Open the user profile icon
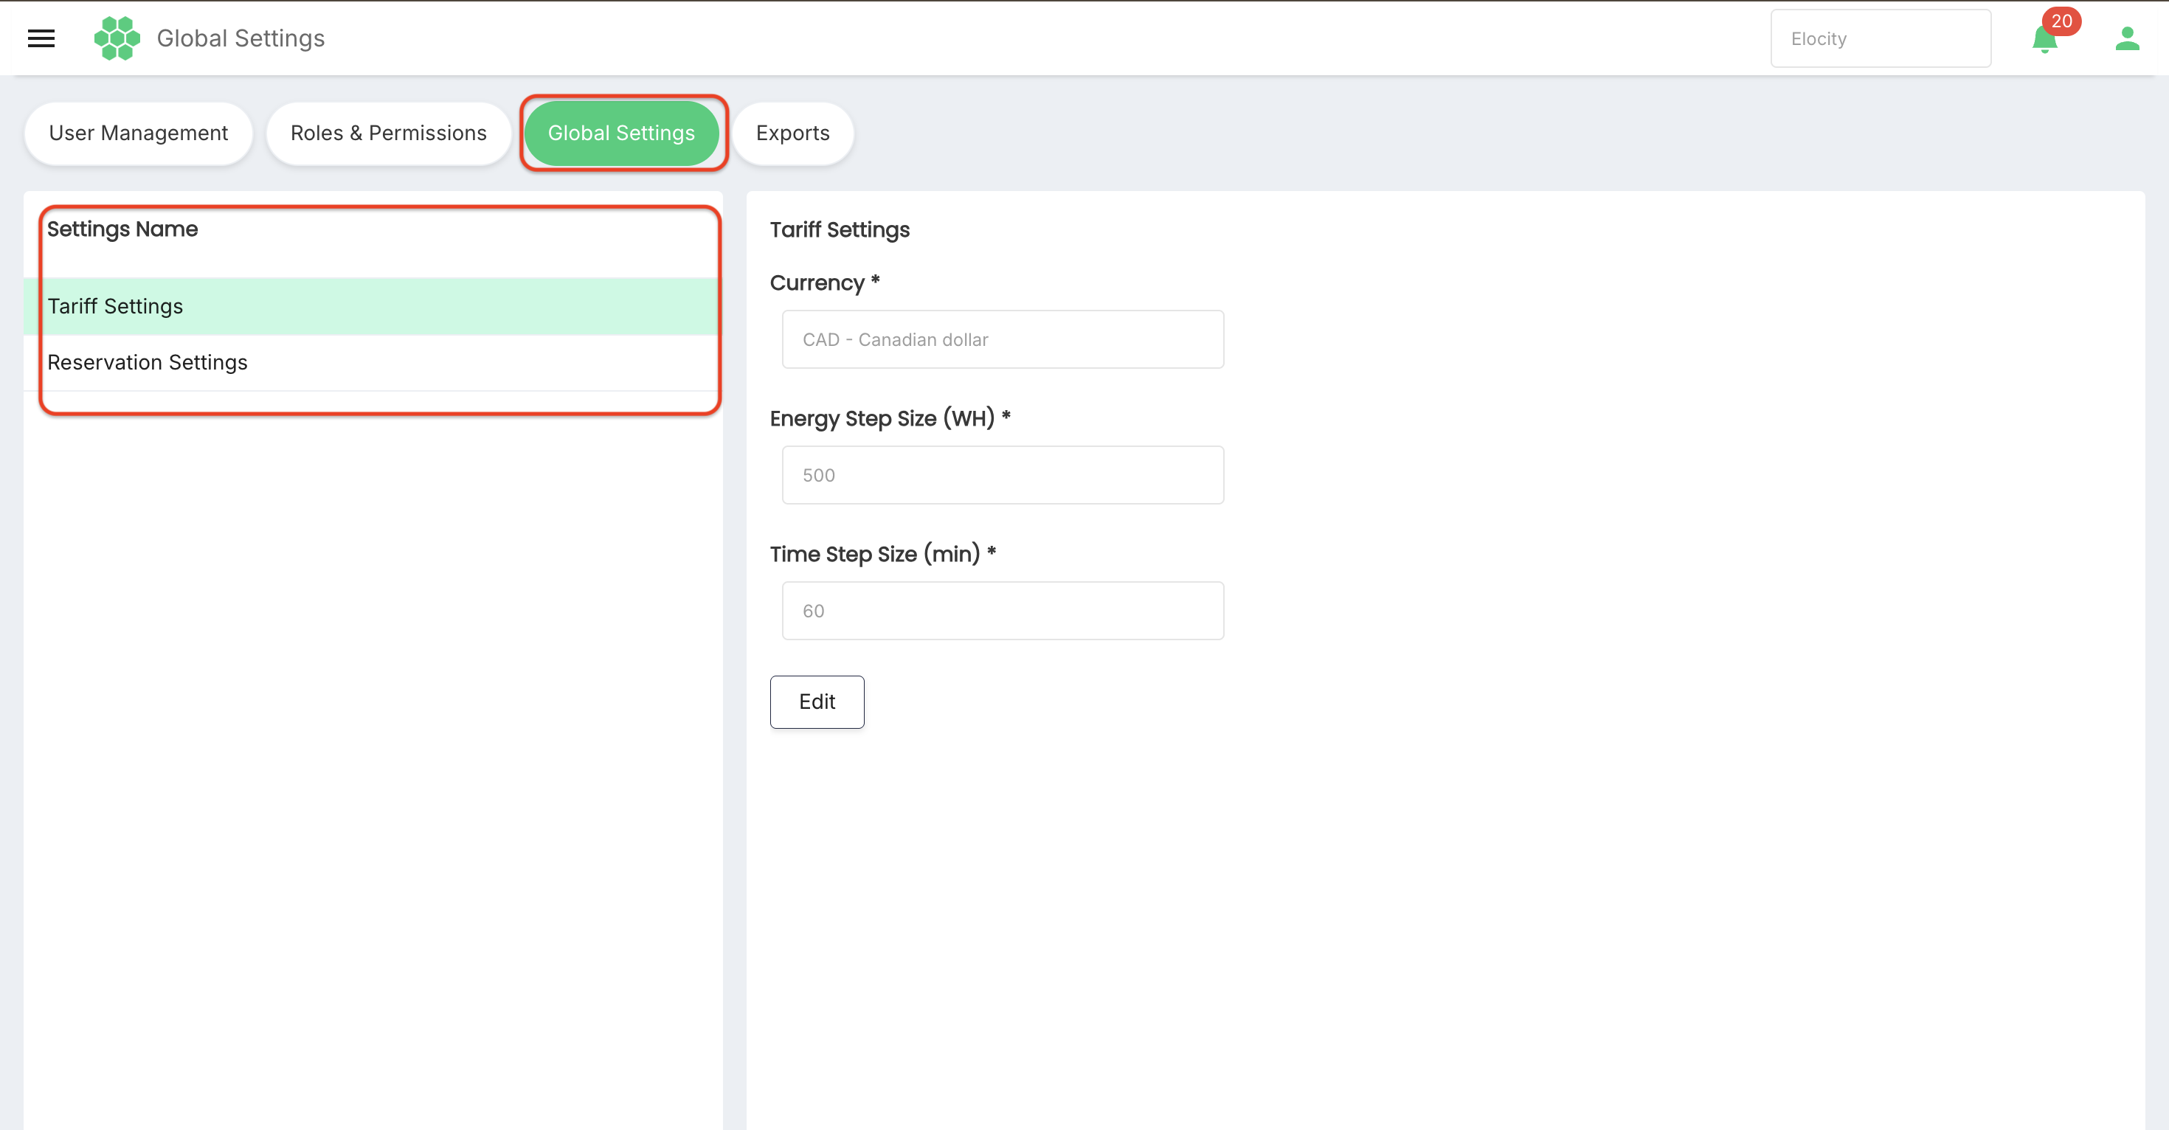 coord(2127,39)
